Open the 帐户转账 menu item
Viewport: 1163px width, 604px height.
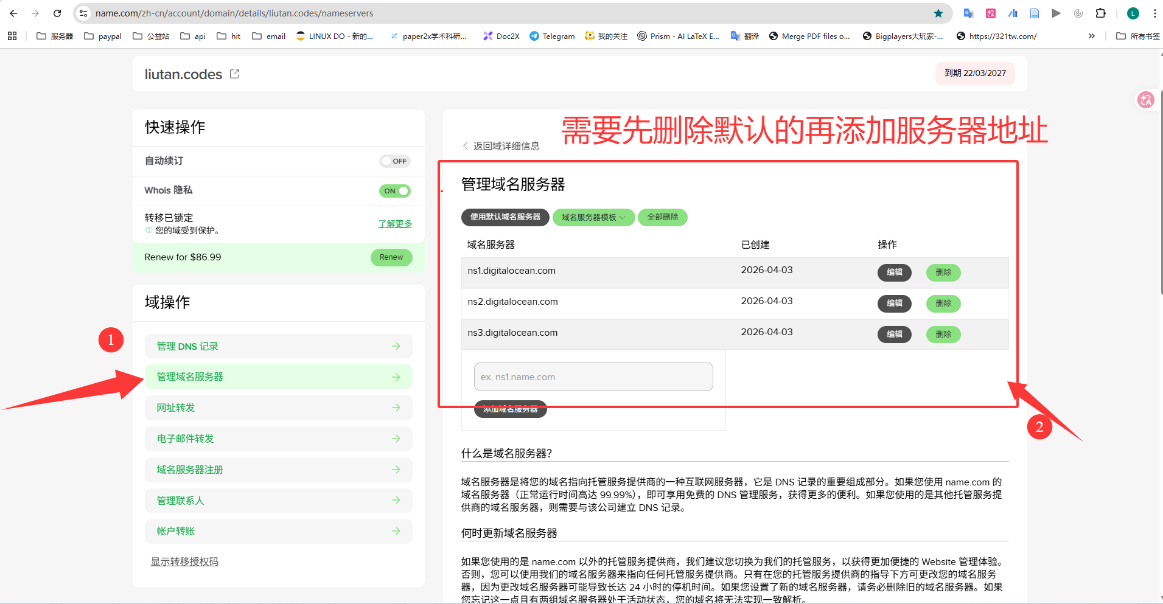coord(279,531)
